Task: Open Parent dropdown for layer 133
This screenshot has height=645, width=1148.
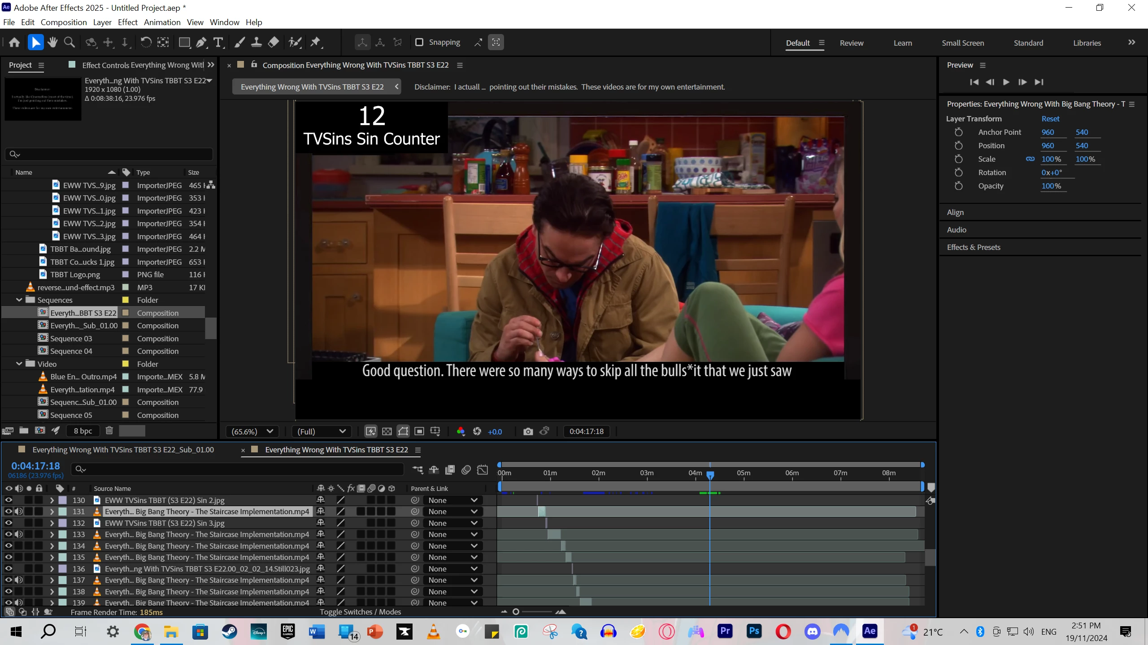Action: point(452,534)
